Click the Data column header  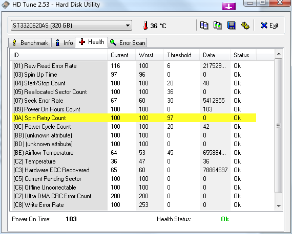[215, 55]
